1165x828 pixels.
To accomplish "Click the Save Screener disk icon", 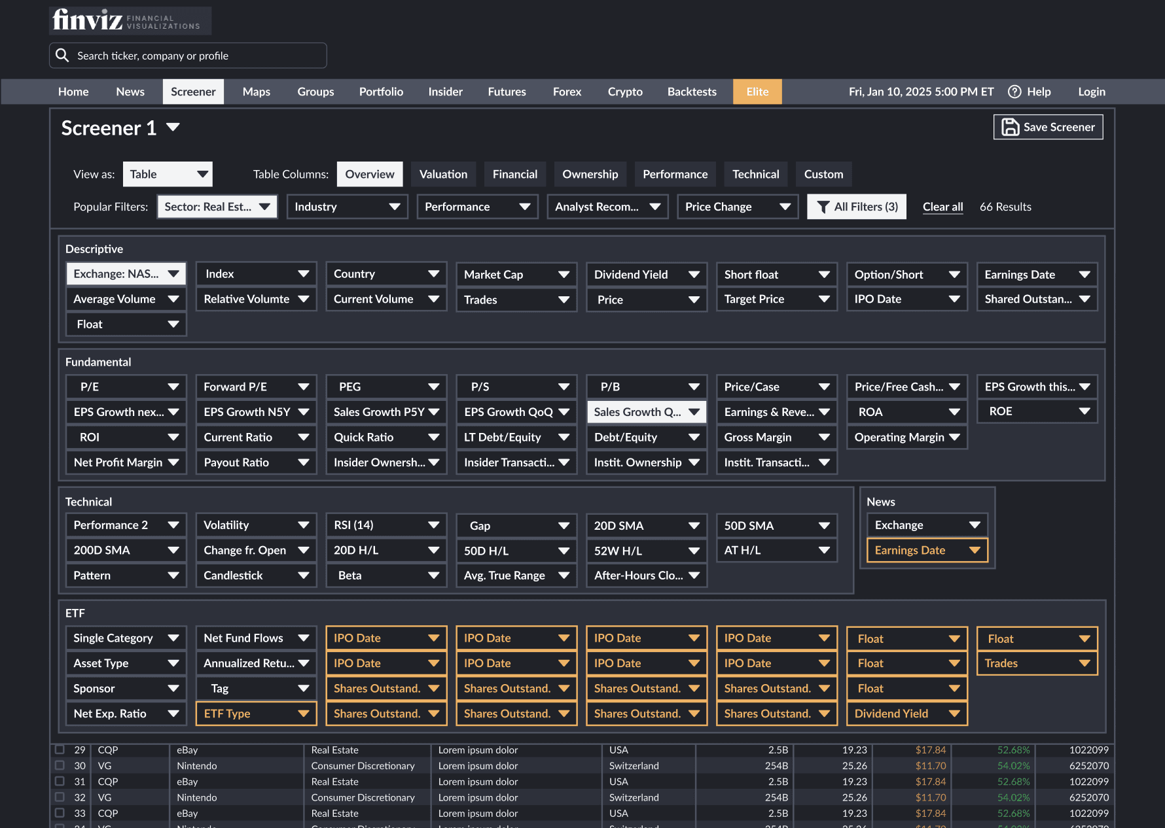I will coord(1010,127).
